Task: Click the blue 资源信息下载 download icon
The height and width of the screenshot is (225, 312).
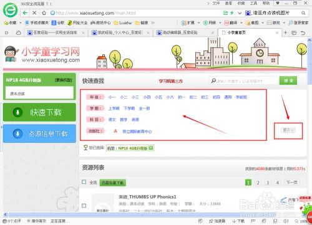Action: pyautogui.click(x=18, y=133)
